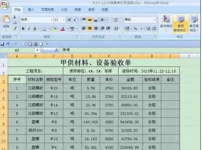The image size is (202, 150).
Task: Click the Name Box showing A3
Action: click(17, 50)
